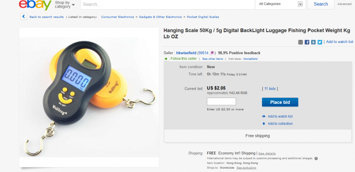This screenshot has height=172, width=355.
Task: Open the 11 bids link
Action: tap(270, 89)
